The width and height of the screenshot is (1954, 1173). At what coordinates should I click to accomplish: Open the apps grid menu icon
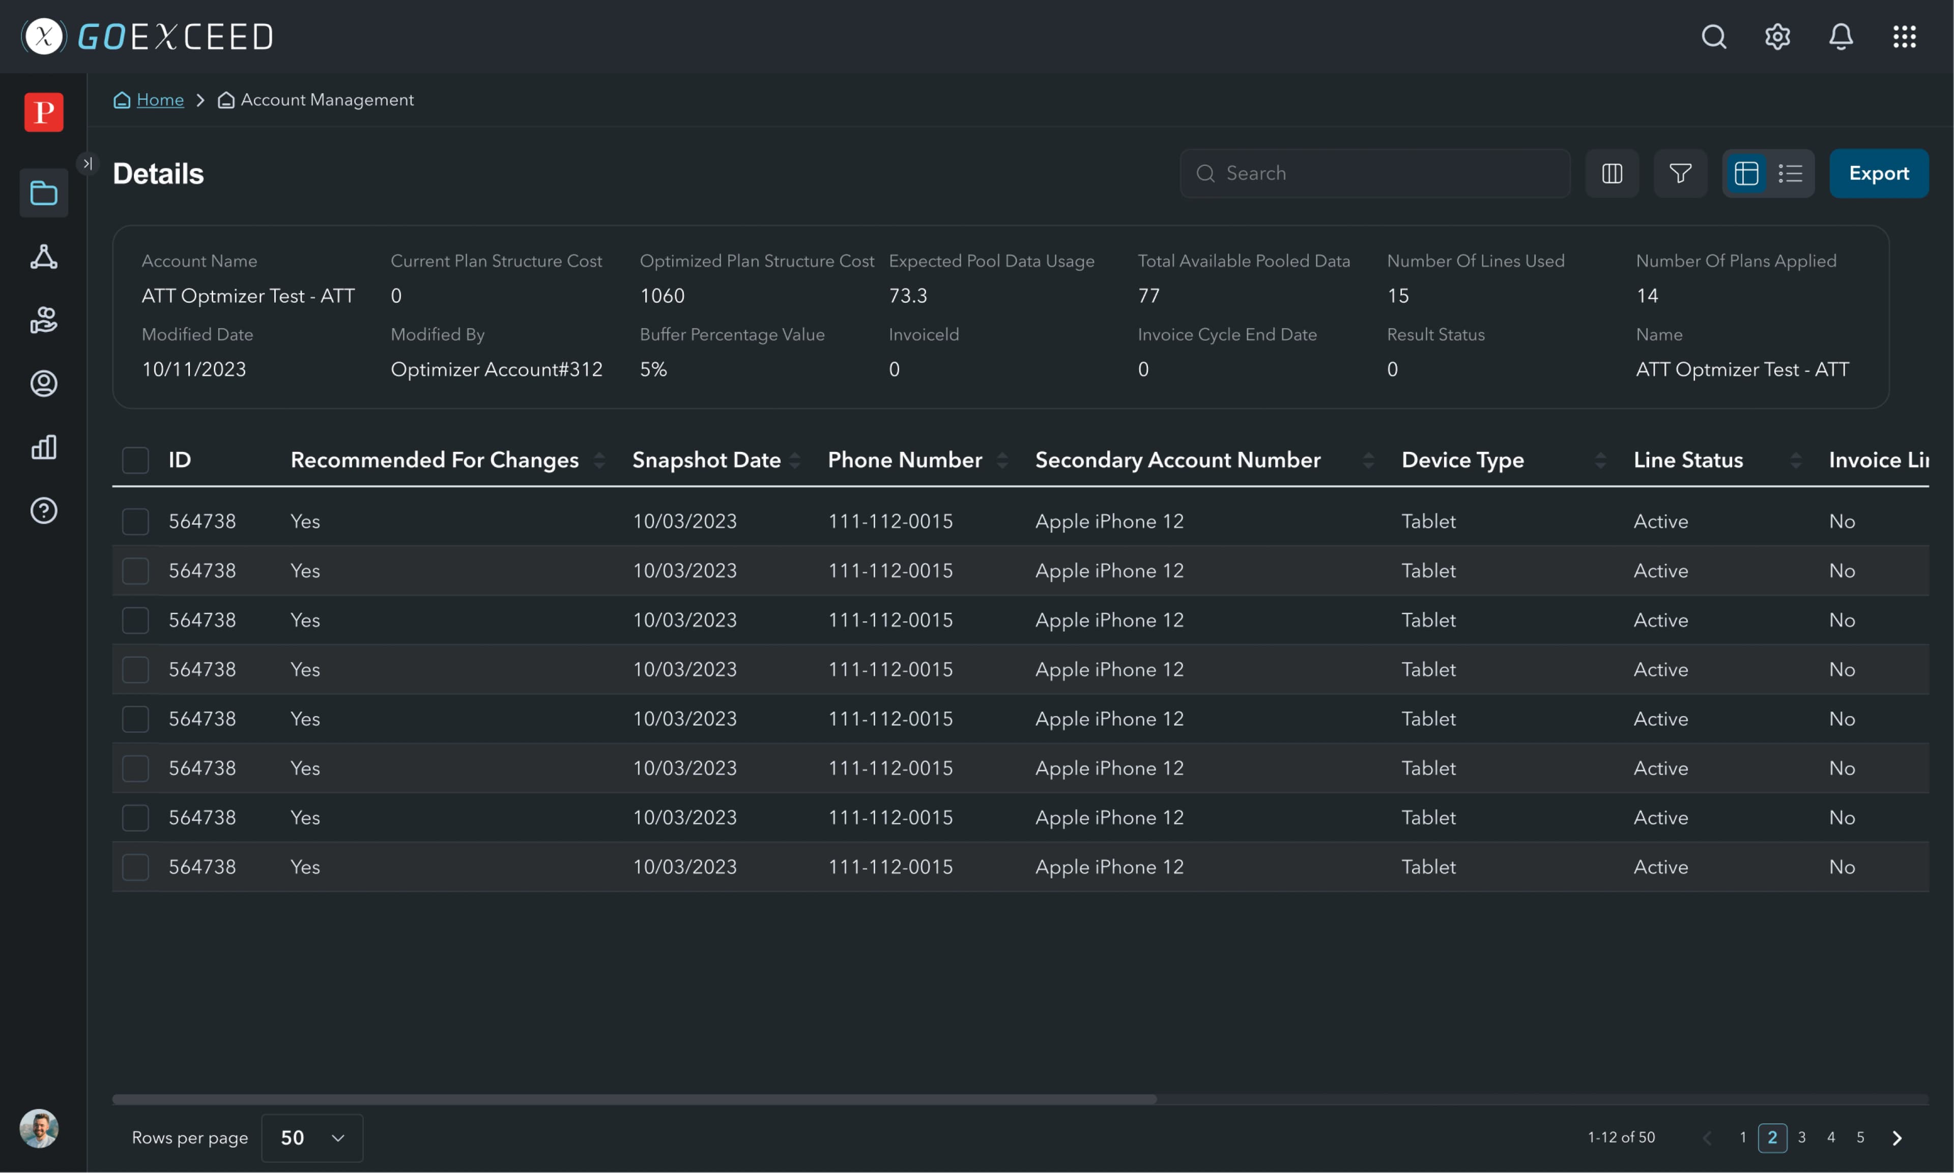point(1904,36)
